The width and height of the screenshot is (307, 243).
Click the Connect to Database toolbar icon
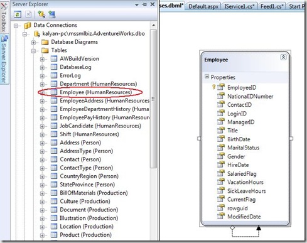pos(41,14)
